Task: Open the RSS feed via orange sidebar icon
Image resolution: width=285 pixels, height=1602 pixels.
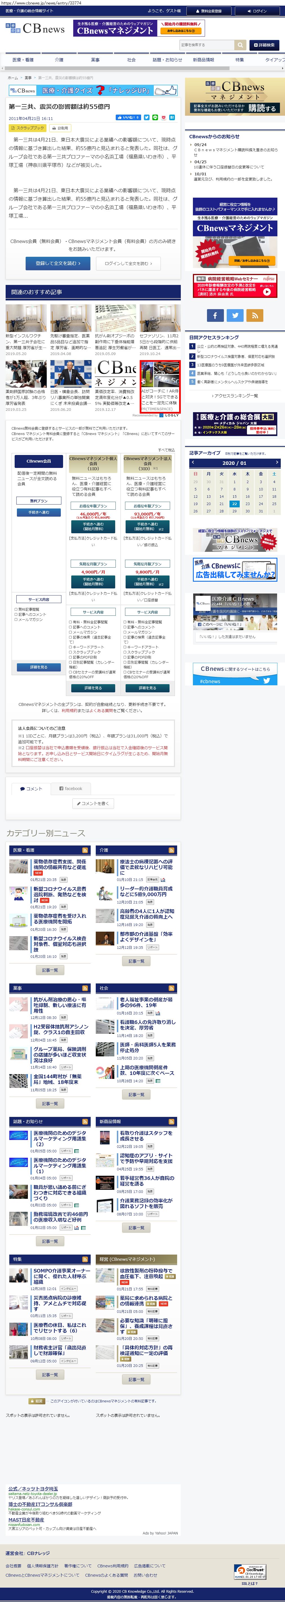Action: pyautogui.click(x=255, y=315)
